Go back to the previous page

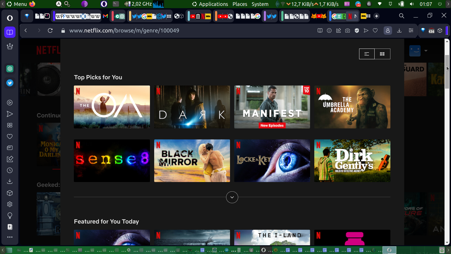point(26,30)
